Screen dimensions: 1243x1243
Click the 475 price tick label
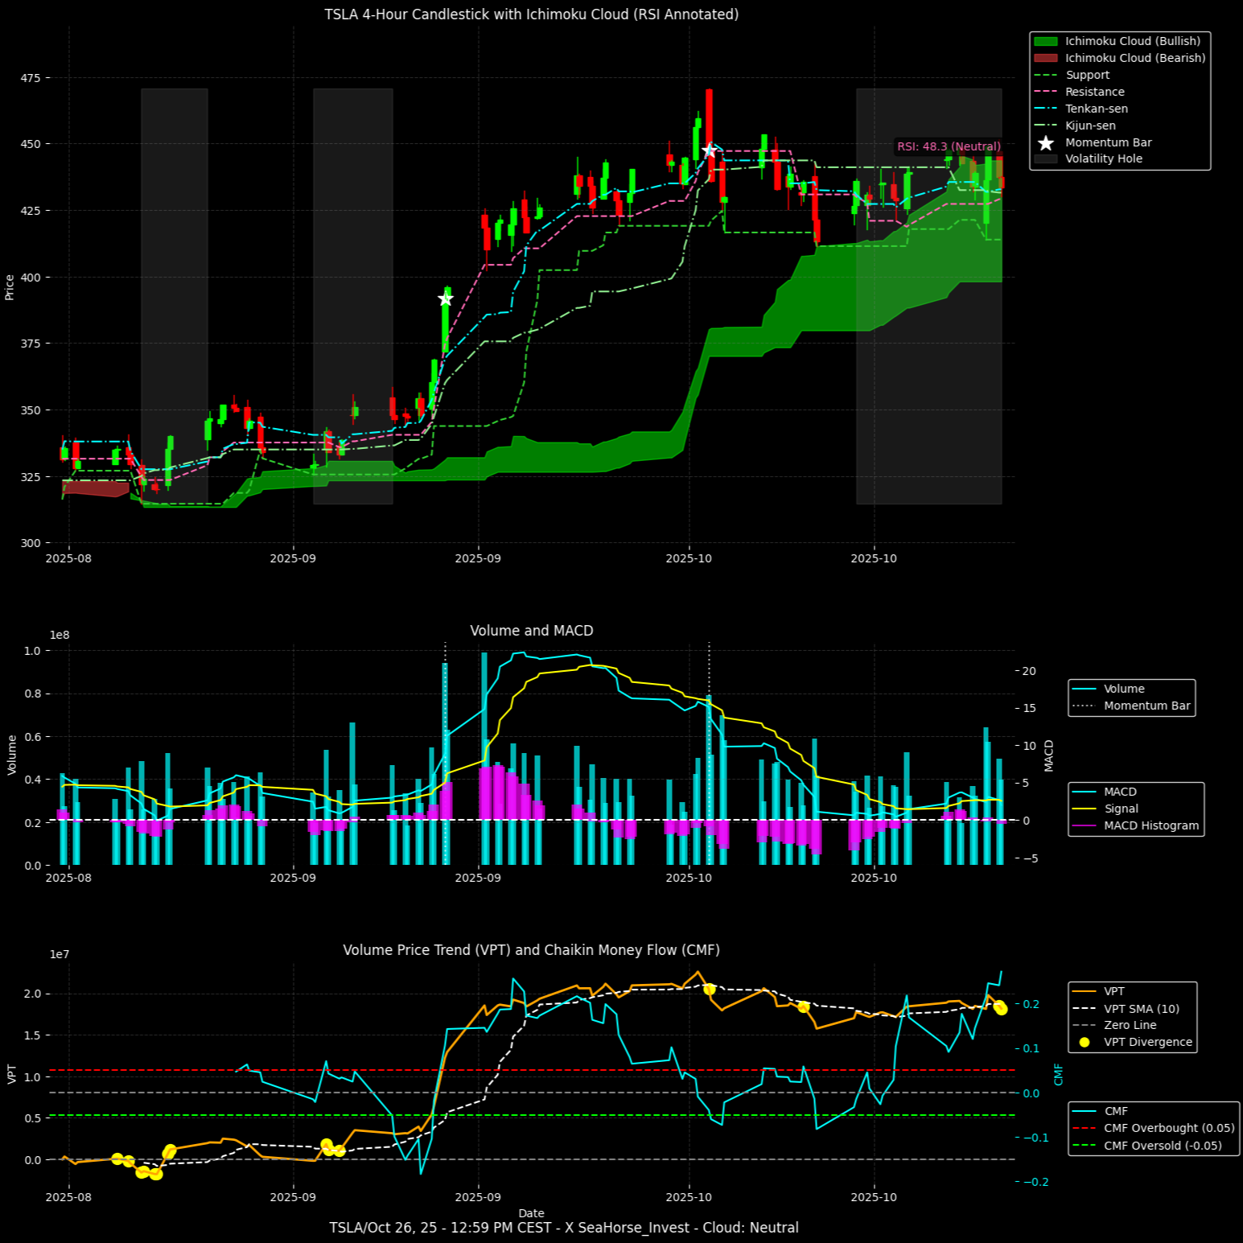coord(31,78)
